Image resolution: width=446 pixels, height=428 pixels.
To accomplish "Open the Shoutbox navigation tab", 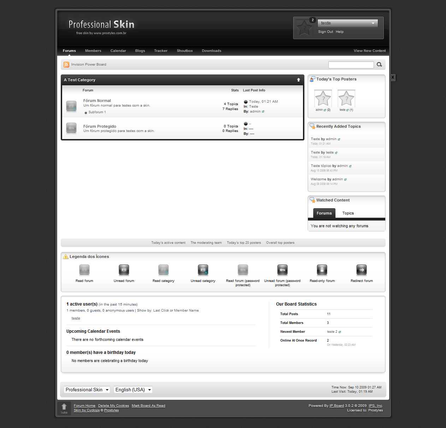I will tap(185, 51).
